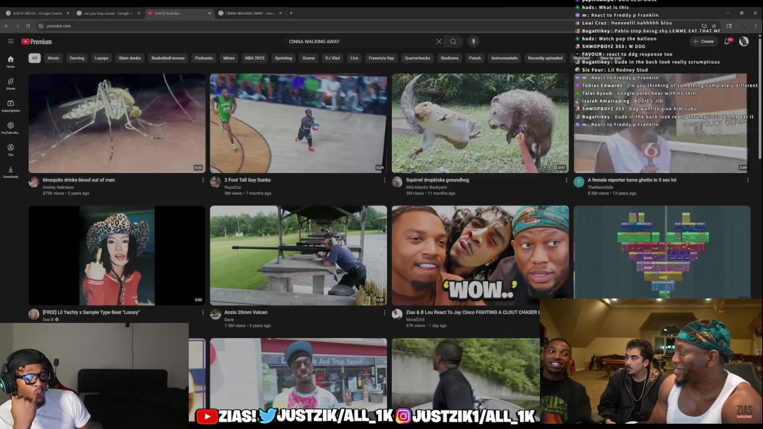Image resolution: width=763 pixels, height=429 pixels.
Task: Click the browser forward arrow
Action: click(17, 26)
